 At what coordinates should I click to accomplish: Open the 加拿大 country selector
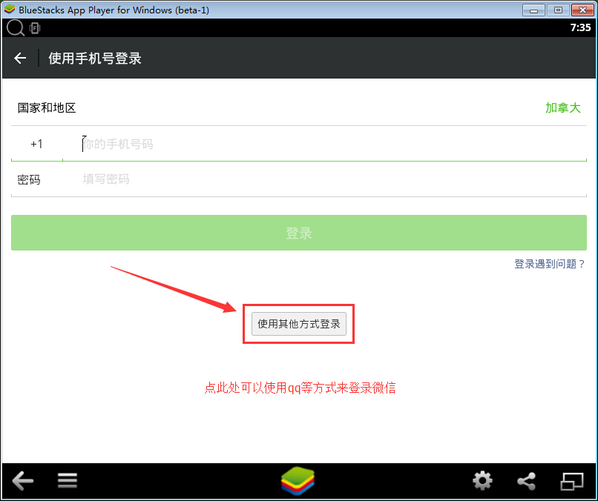pos(563,107)
